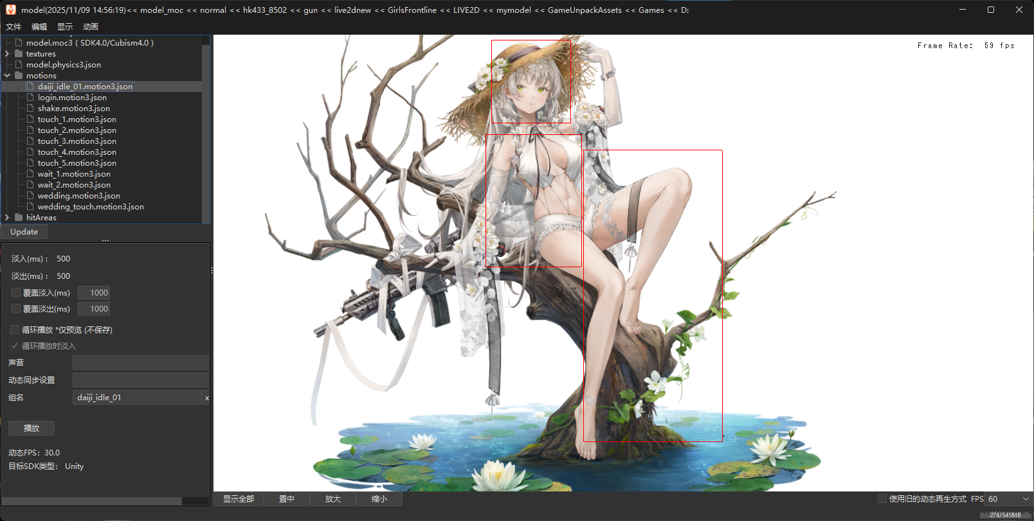Click the file icon beside daiji_idle_01.motion3.json

click(x=30, y=86)
